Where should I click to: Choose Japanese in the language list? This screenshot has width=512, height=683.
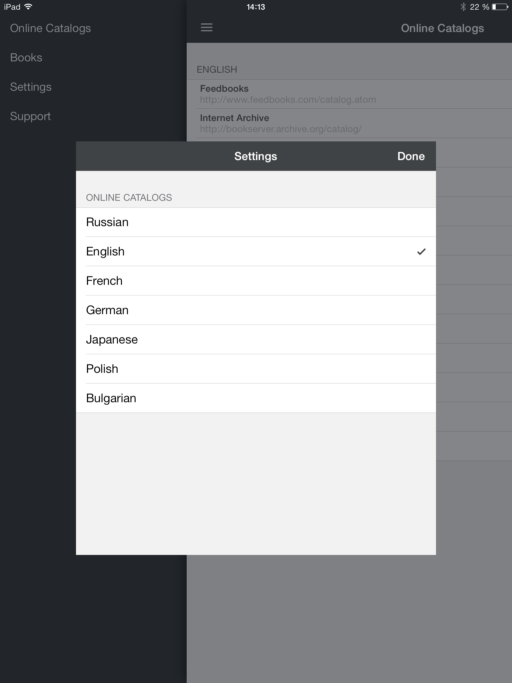tap(256, 339)
